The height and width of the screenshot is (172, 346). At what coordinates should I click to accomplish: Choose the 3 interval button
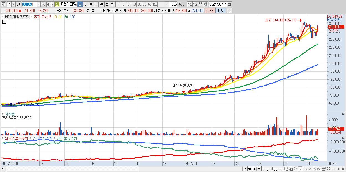[x=123, y=4]
